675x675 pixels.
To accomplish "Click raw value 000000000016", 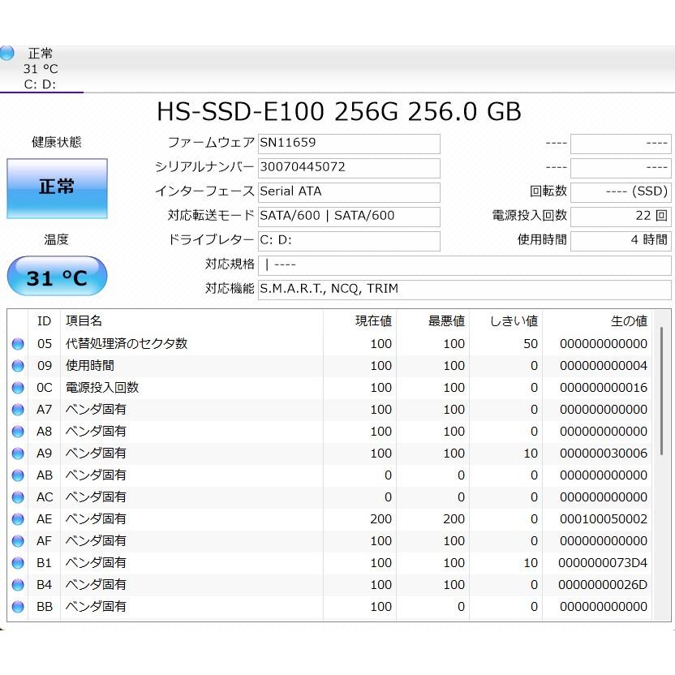I will (604, 388).
